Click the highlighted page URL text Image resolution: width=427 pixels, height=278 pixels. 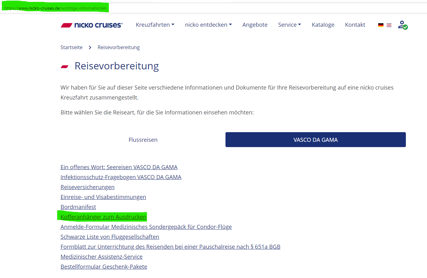(55, 8)
